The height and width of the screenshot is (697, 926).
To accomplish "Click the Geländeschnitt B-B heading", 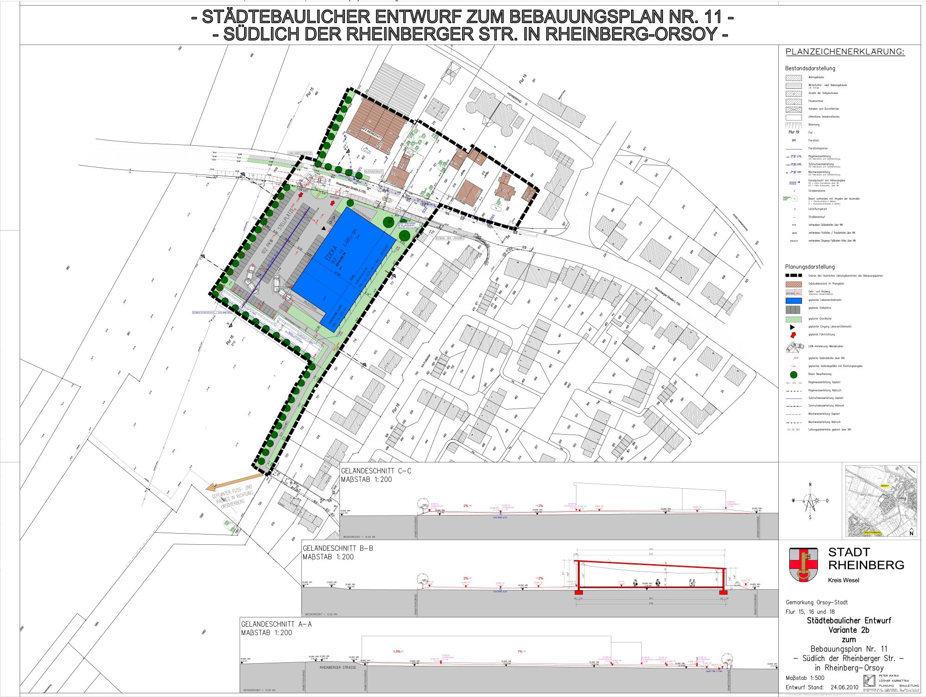I will pos(338,548).
